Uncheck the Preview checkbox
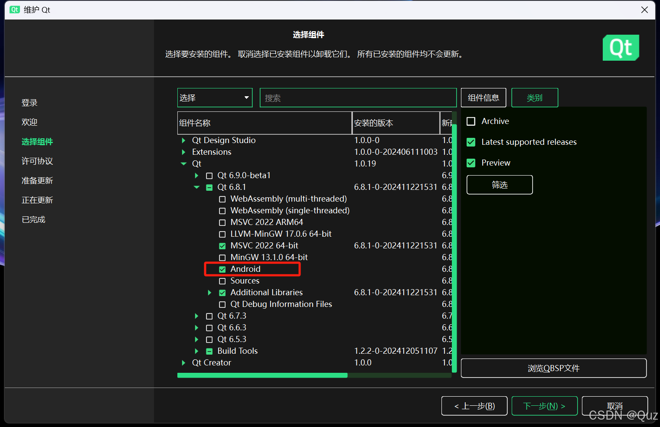 click(x=471, y=163)
